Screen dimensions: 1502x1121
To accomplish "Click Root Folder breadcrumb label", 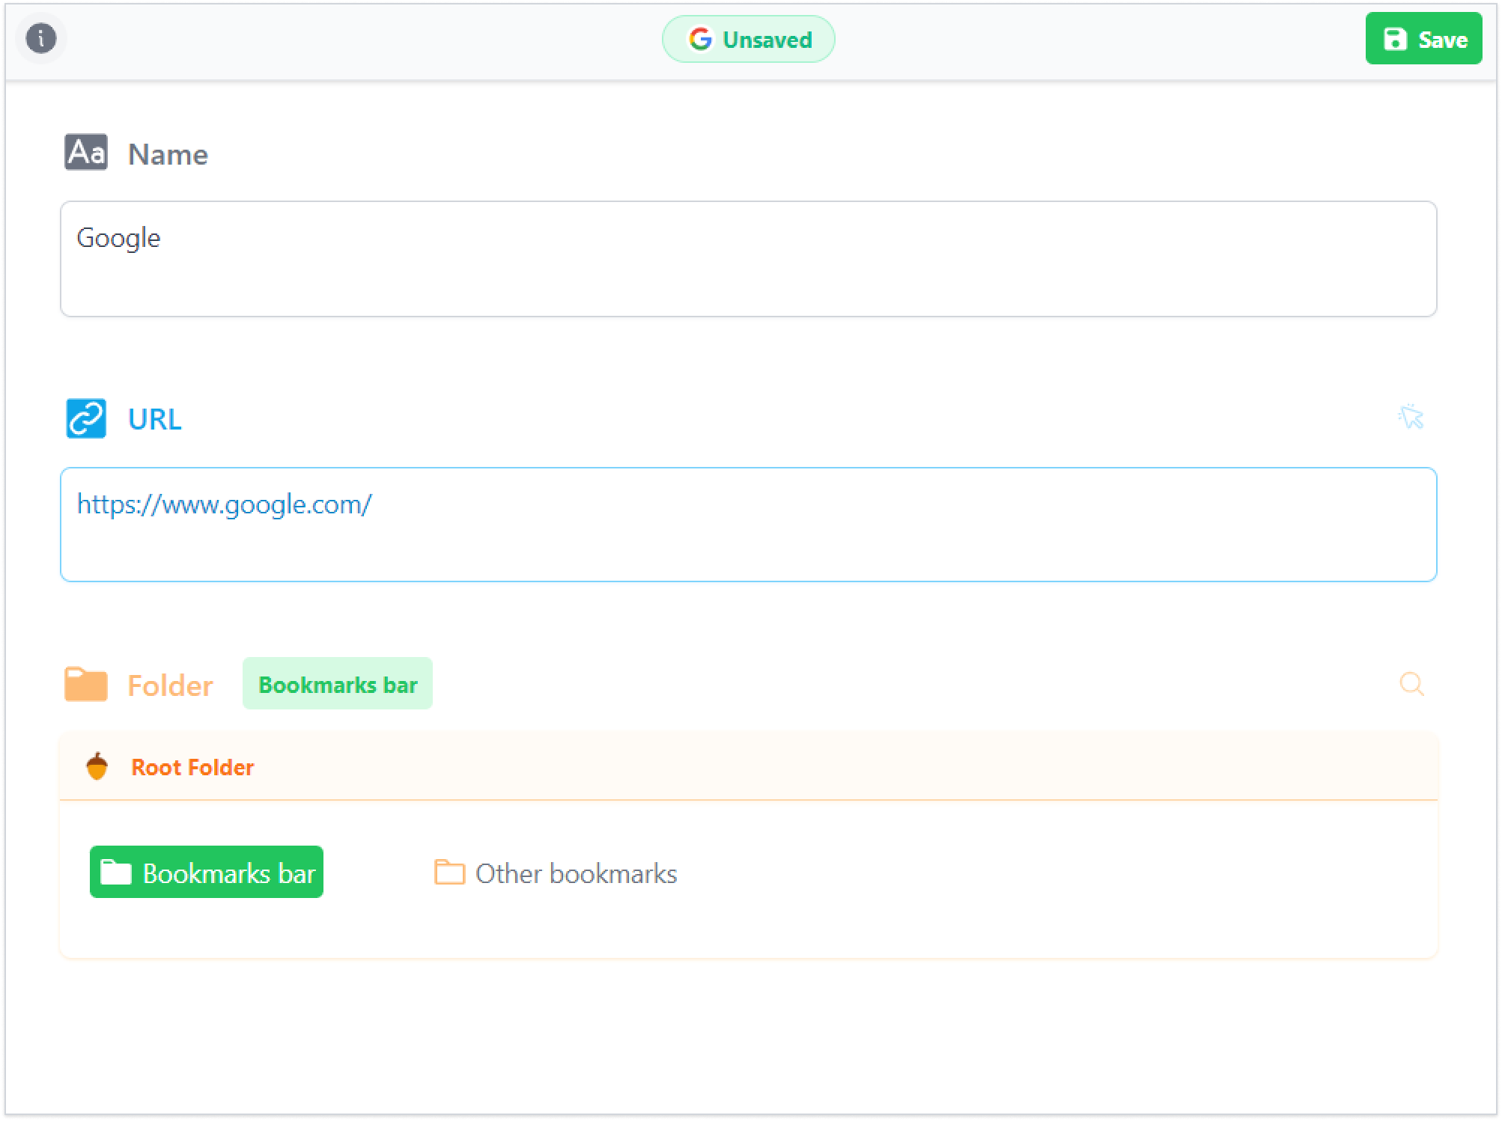I will 192,767.
